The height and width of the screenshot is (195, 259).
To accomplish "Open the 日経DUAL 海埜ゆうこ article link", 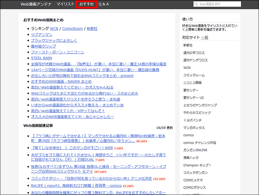I will point(99,158).
